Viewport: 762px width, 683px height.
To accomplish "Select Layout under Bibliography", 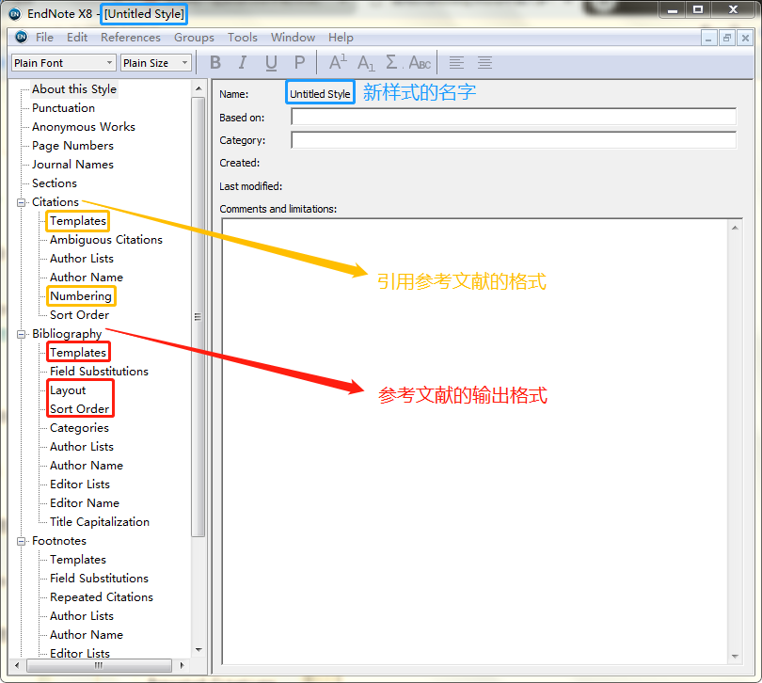I will (68, 390).
